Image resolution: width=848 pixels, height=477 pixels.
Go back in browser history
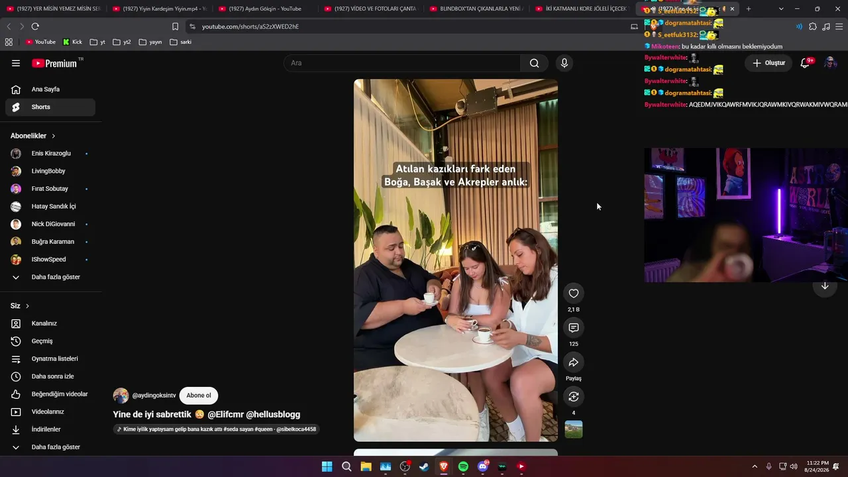pos(9,26)
